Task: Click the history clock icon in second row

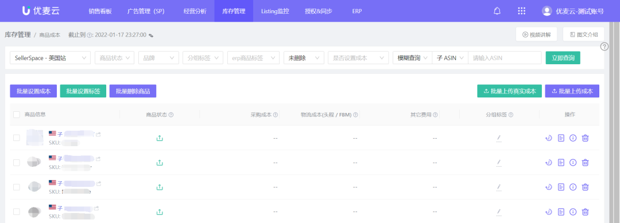Action: (548, 163)
